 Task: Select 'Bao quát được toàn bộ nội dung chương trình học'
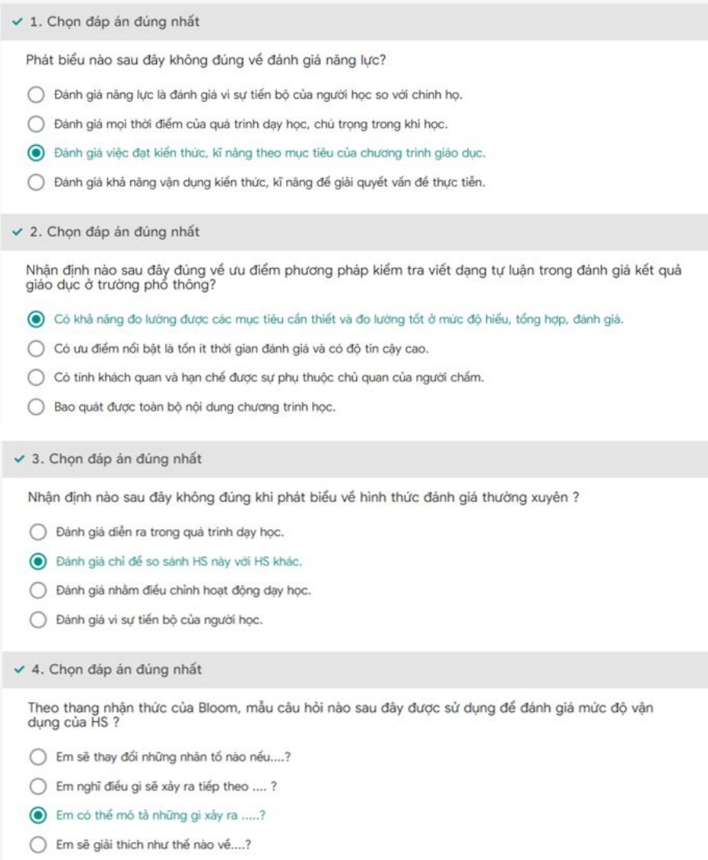click(x=35, y=407)
